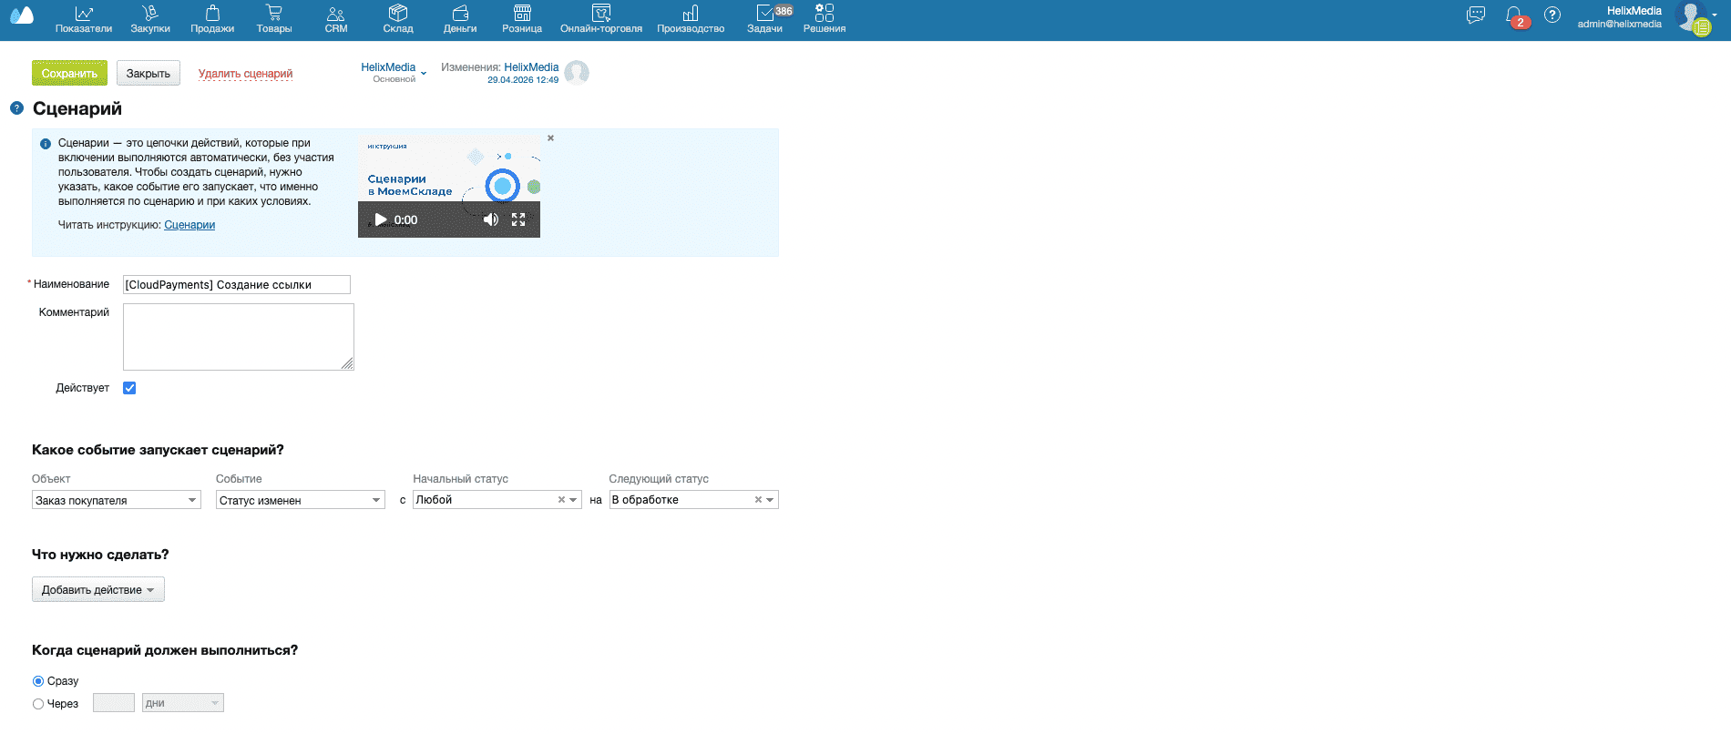
Task: Open the user menu arrow in header
Action: (1715, 15)
